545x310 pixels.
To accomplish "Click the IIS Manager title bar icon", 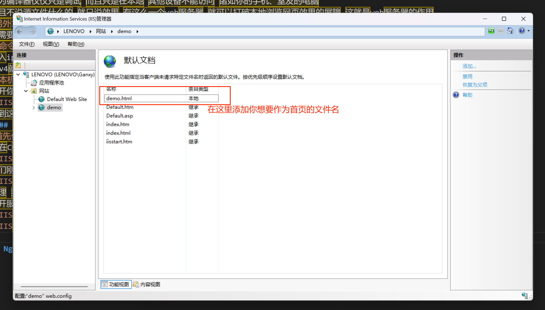I will pyautogui.click(x=19, y=19).
